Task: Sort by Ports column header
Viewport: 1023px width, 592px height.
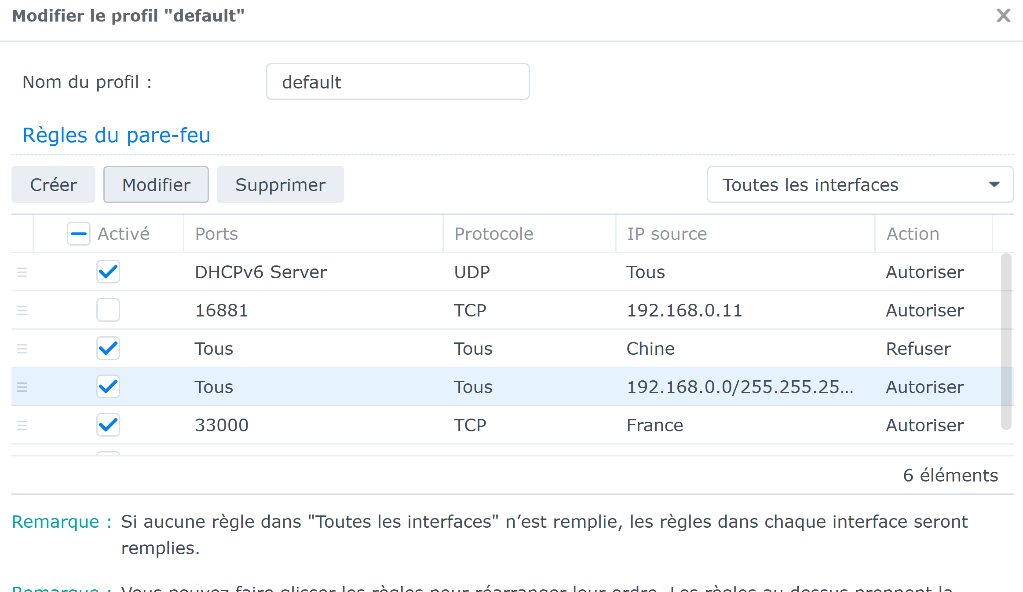Action: [x=216, y=234]
